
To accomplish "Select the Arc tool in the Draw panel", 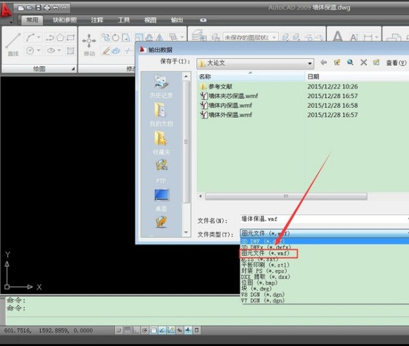I will coord(30,37).
